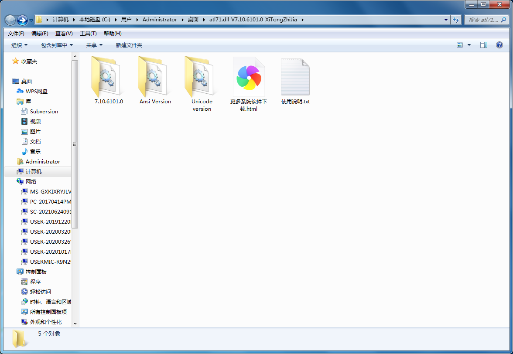Click atl71.dll_V7.10.6101.0_XiTongZhiJia path segment
The height and width of the screenshot is (354, 513).
pyautogui.click(x=253, y=20)
